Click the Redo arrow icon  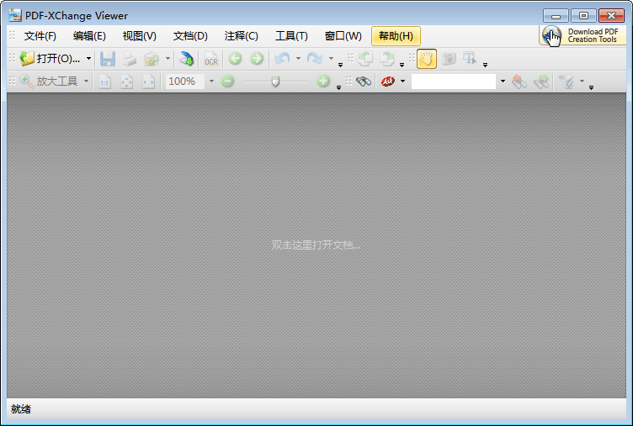(x=315, y=59)
